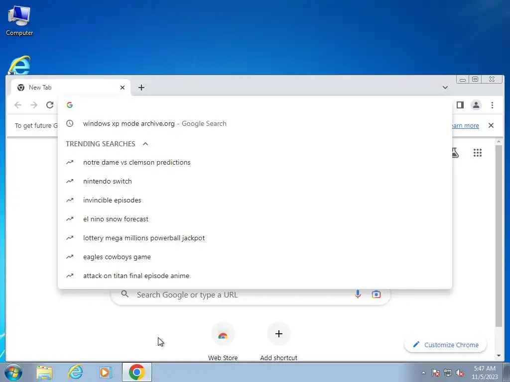Screen dimensions: 510x382
Task: Select attack on titan final episode anime
Action: coord(255,276)
